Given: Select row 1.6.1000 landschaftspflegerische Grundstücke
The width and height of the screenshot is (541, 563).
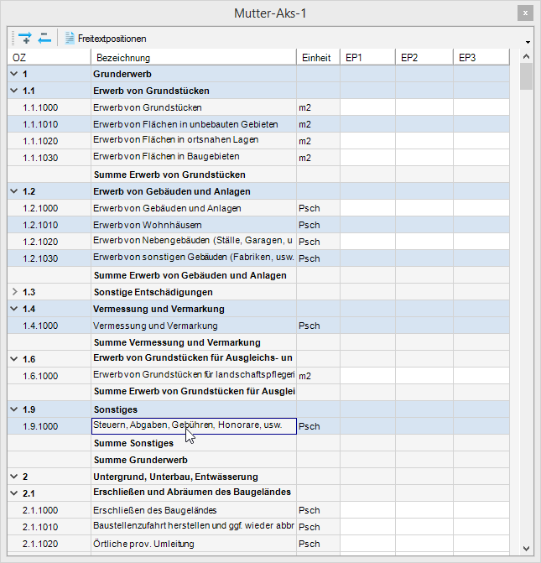Looking at the screenshot, I should (258, 376).
